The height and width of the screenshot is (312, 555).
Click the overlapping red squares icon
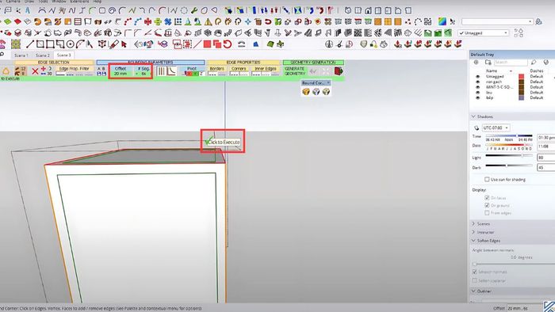(x=217, y=44)
